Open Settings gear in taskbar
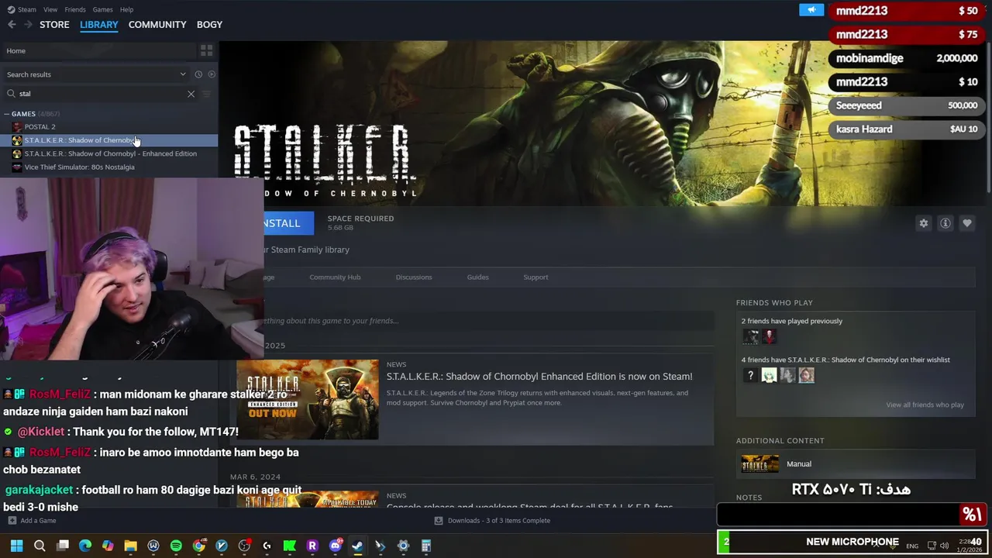The height and width of the screenshot is (558, 992). 403,546
